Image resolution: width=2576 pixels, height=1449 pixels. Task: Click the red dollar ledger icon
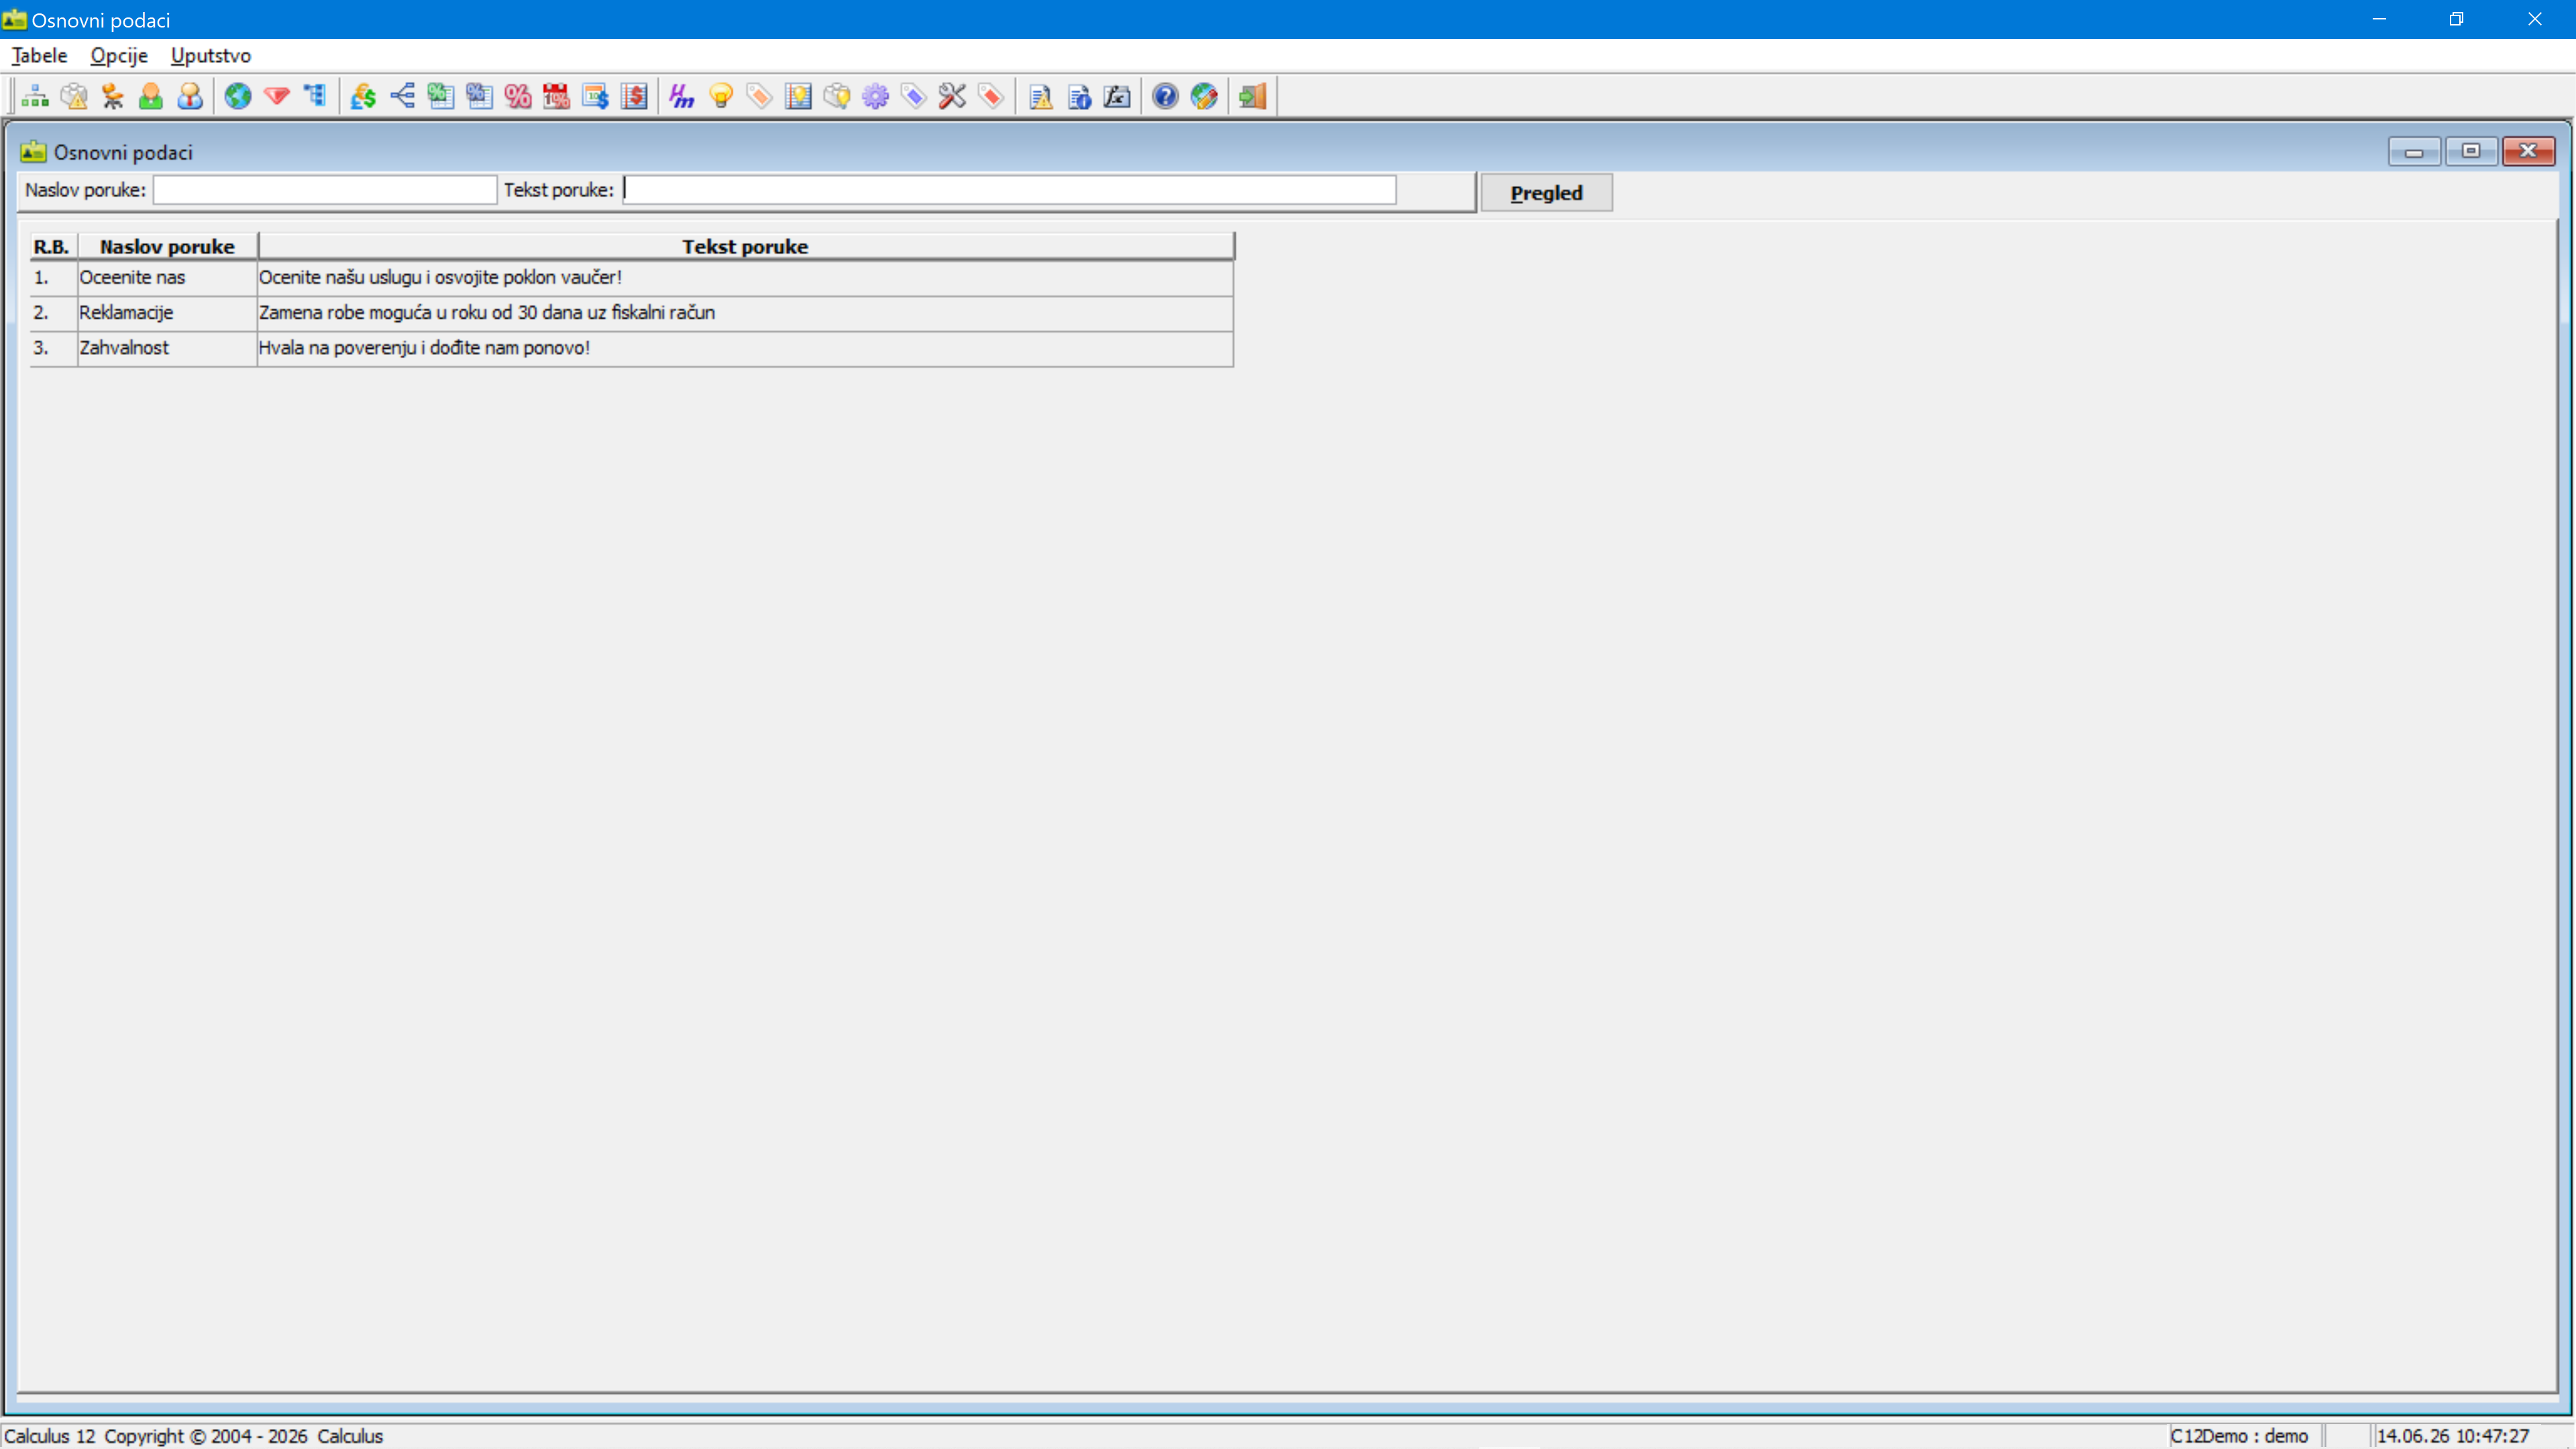coord(634,96)
